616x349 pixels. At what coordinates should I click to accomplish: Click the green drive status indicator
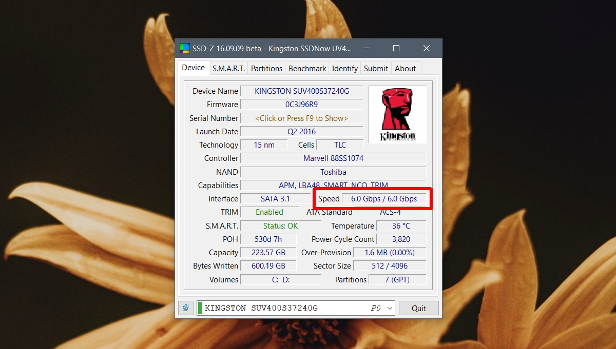[199, 307]
